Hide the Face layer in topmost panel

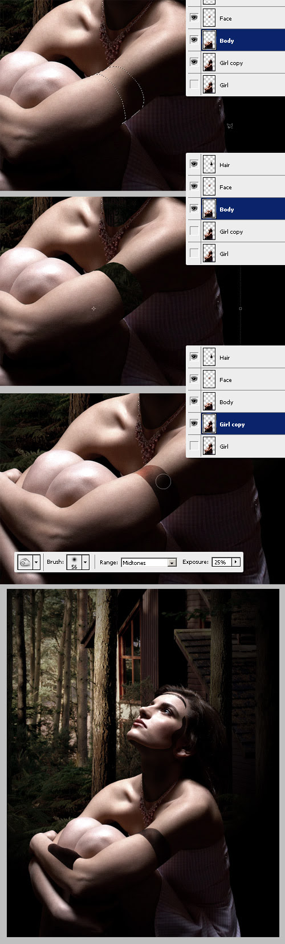(x=194, y=18)
